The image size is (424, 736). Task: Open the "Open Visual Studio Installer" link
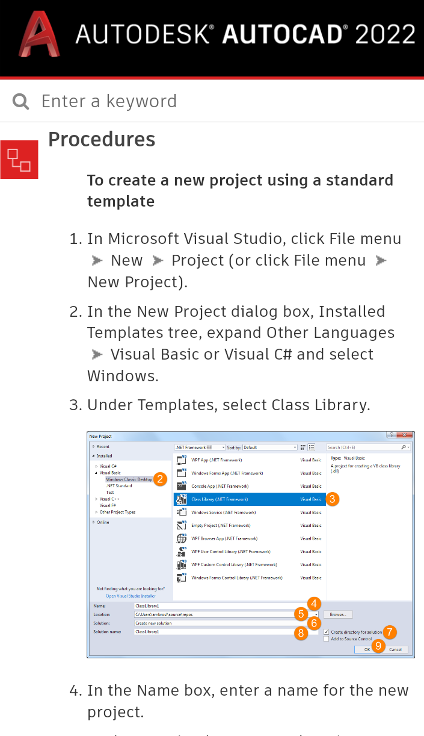(x=131, y=596)
